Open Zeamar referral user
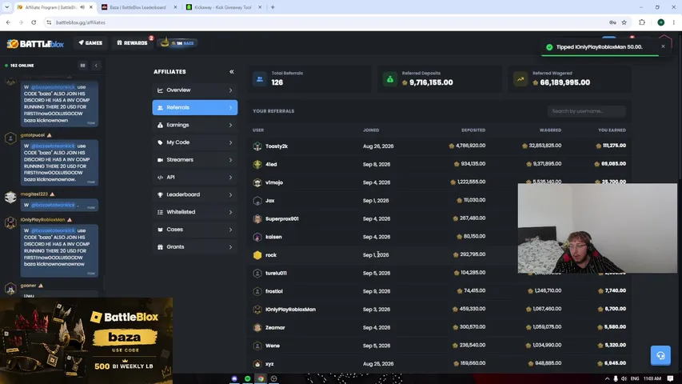 pos(275,328)
